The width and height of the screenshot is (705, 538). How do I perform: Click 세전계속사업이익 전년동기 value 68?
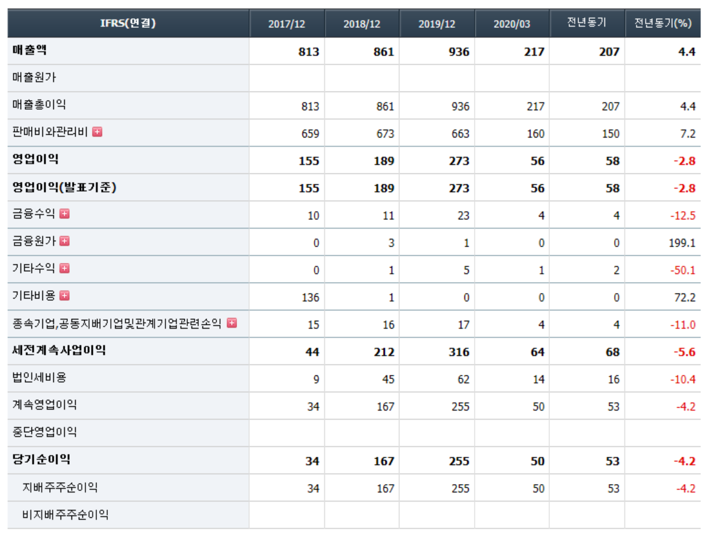coord(613,352)
